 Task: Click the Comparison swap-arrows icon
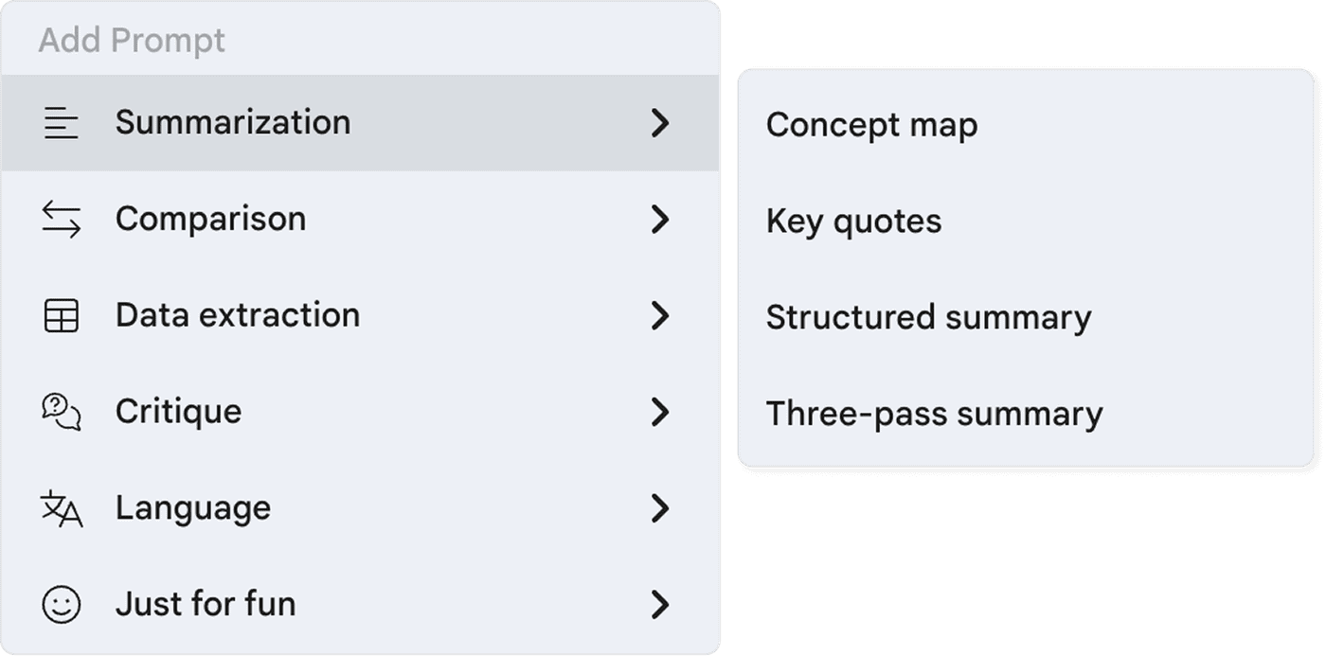coord(62,219)
